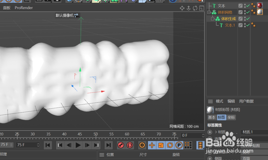The image size is (268, 160).
Task: Toggle parameter keying P icon
Action: tap(179, 145)
